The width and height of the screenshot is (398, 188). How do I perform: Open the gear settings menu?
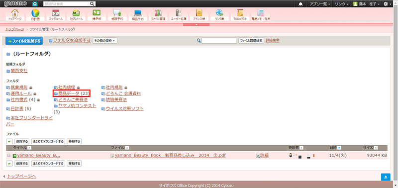[387, 4]
